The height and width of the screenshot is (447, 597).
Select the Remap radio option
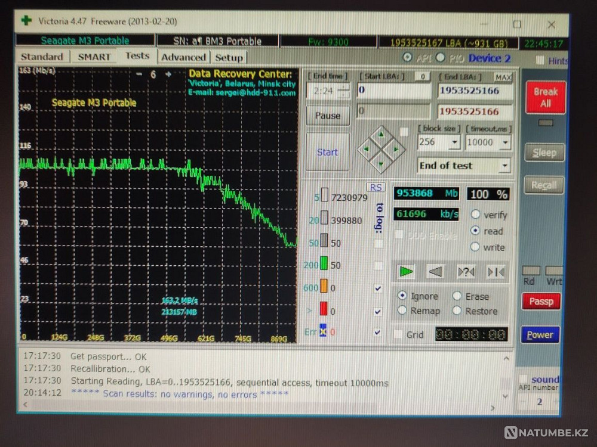coord(402,311)
